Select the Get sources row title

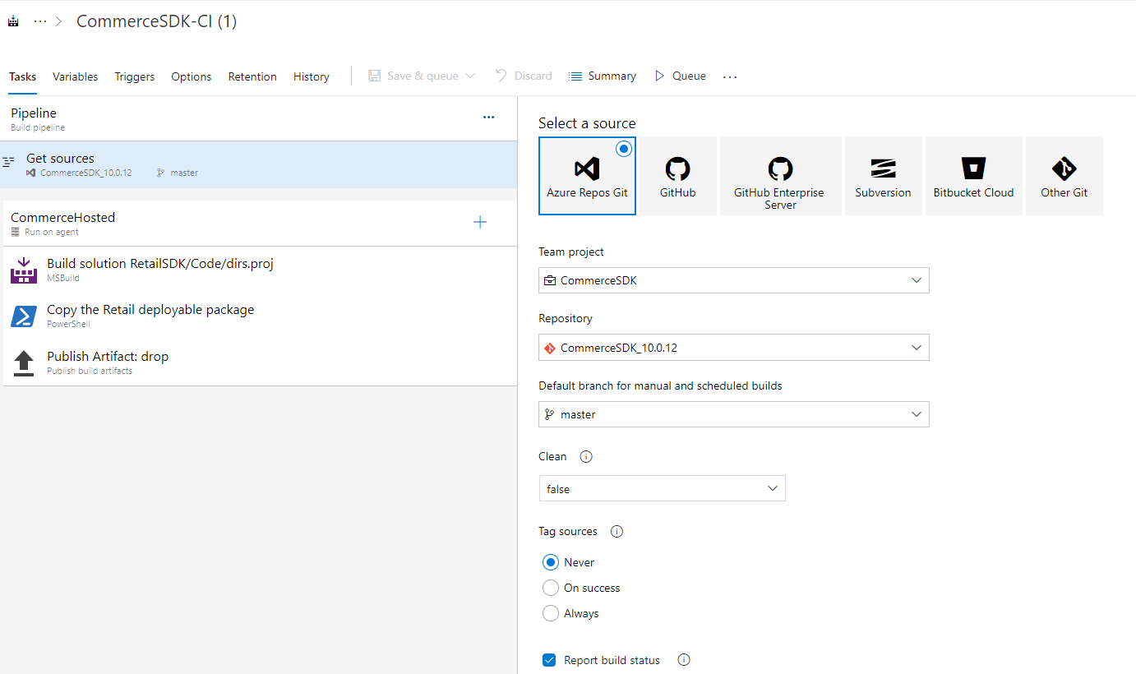tap(60, 158)
